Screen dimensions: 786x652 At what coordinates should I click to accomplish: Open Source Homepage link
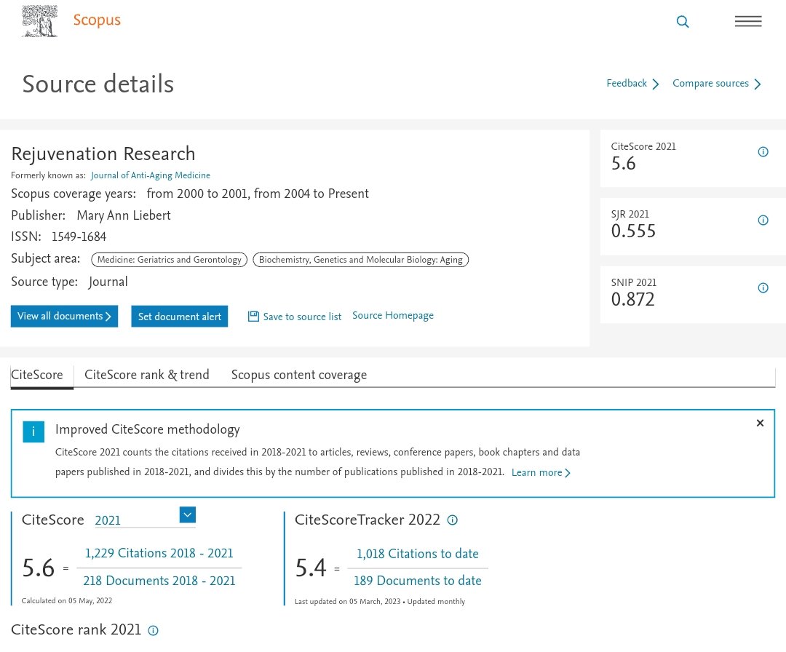pyautogui.click(x=393, y=315)
